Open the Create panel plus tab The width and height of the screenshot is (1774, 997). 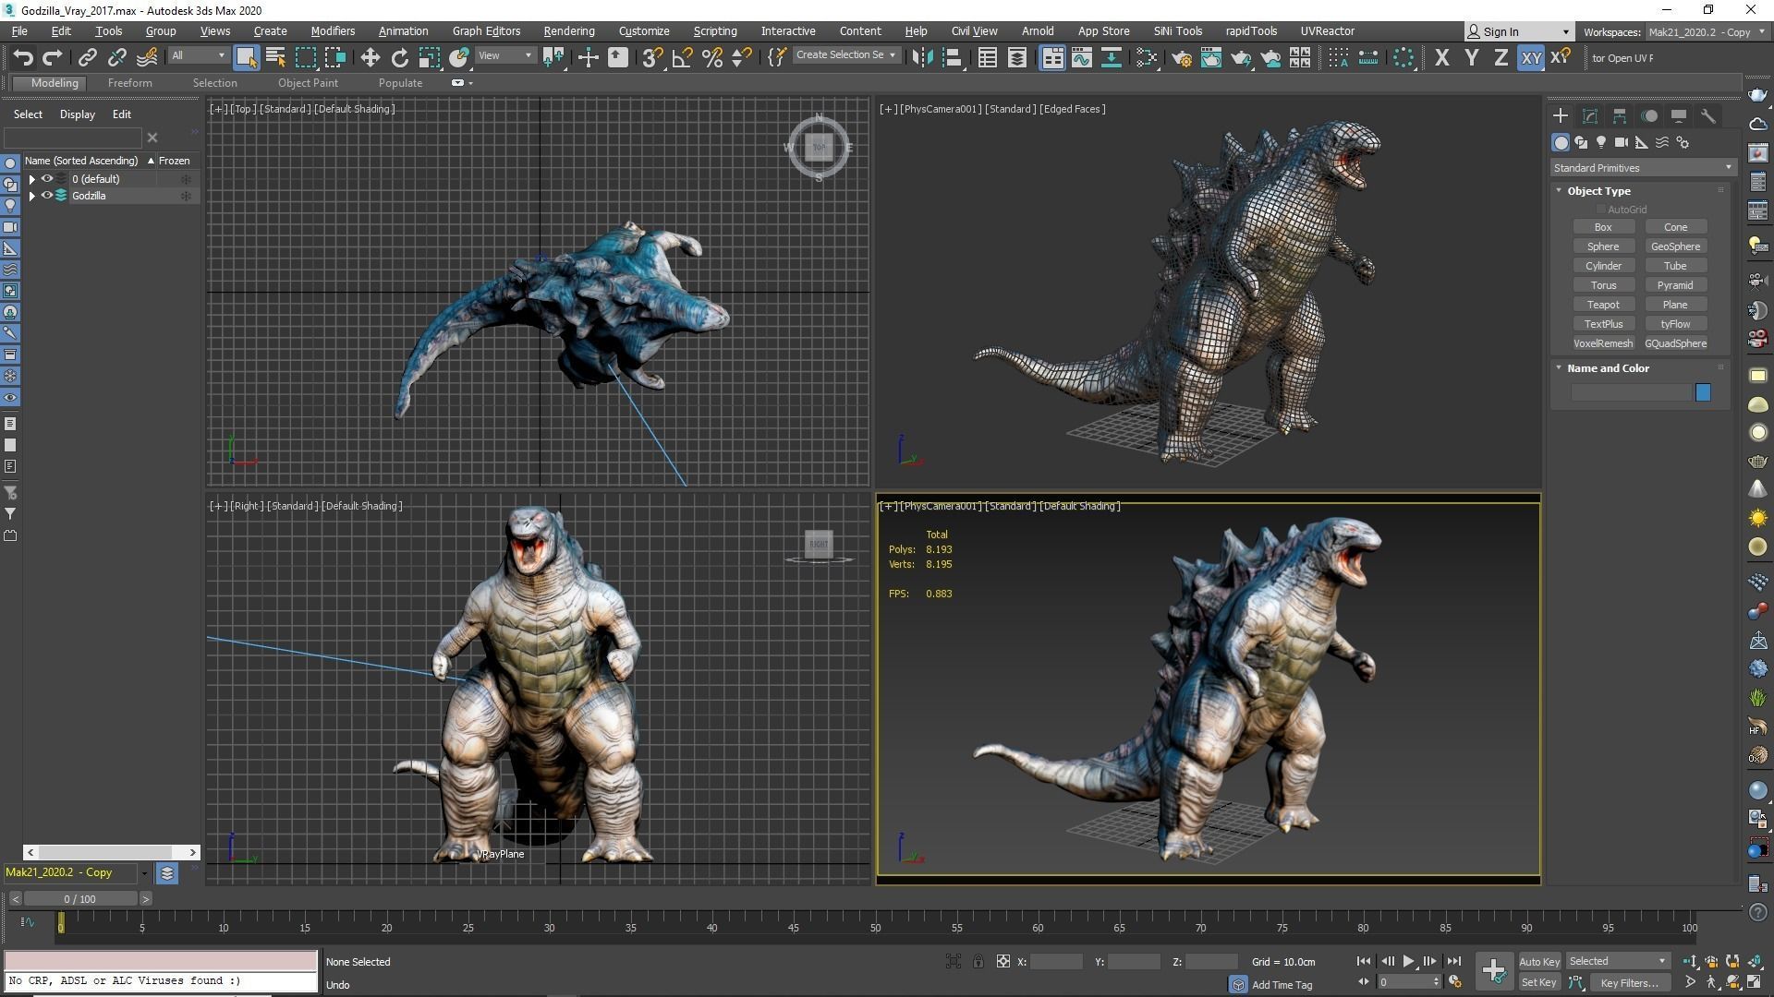tap(1561, 115)
